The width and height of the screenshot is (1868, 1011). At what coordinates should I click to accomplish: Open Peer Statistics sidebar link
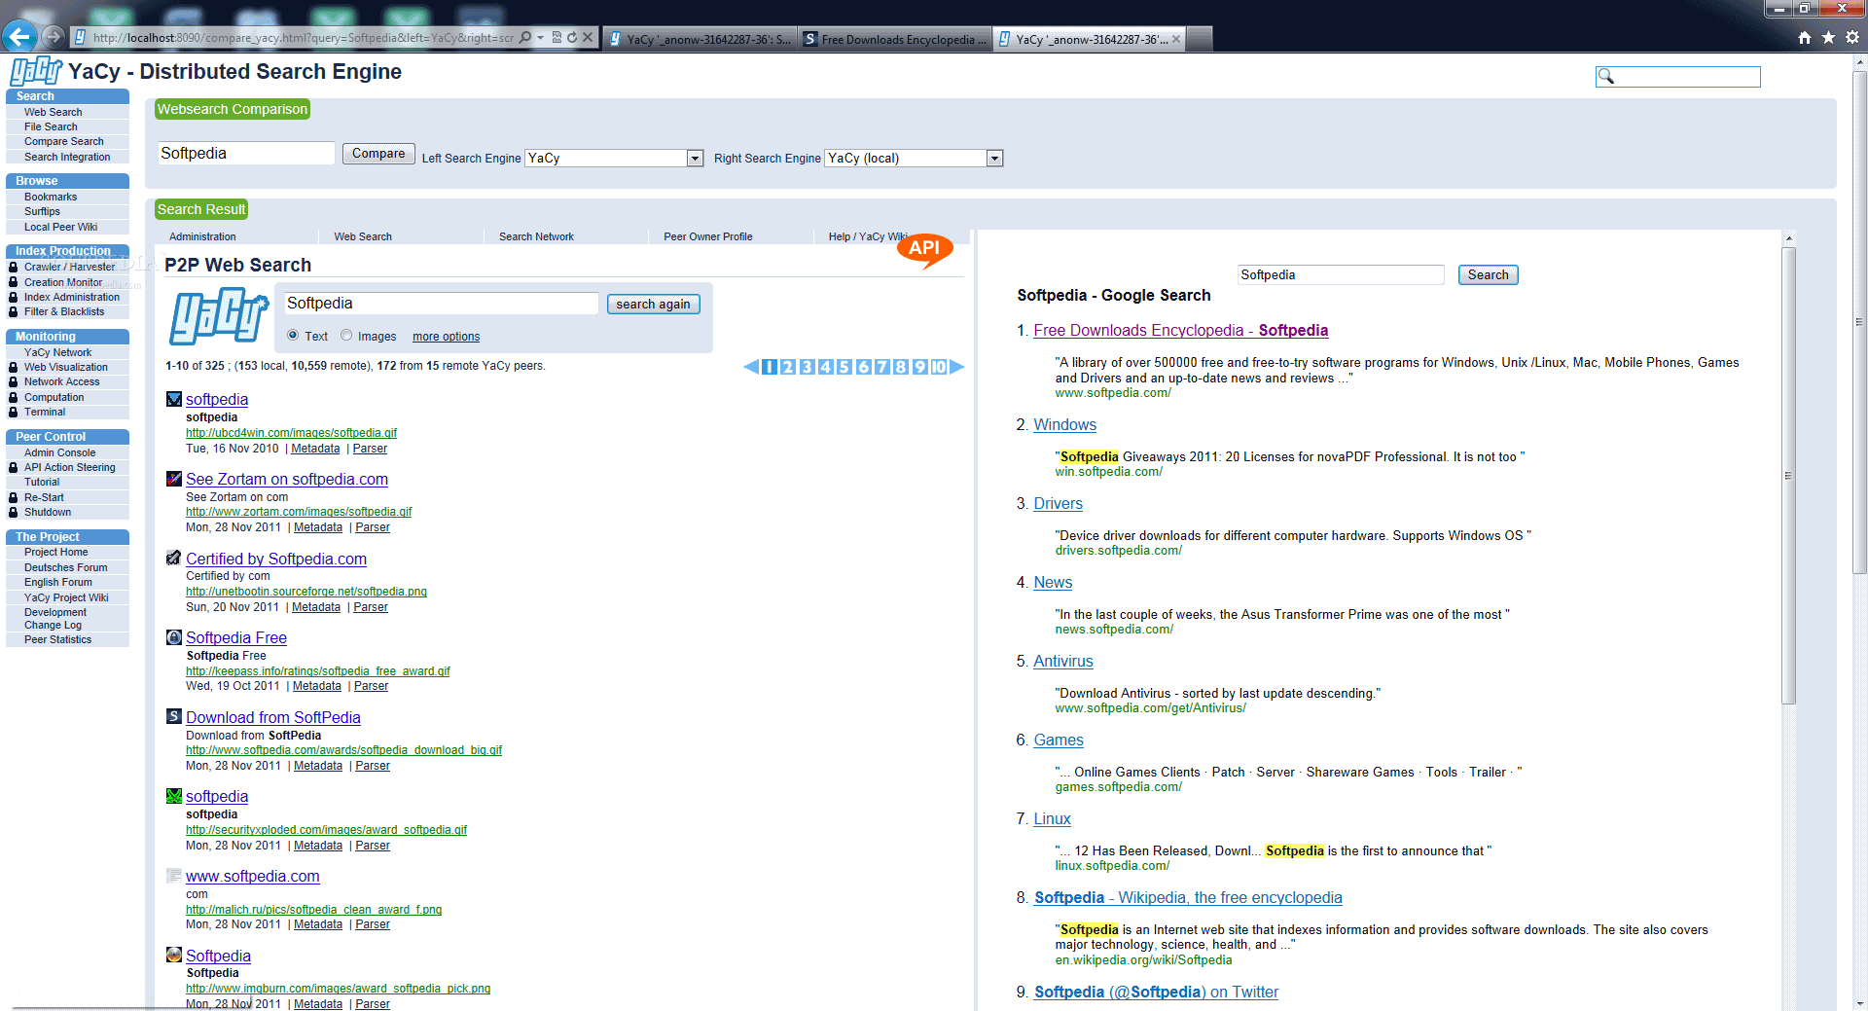57,639
